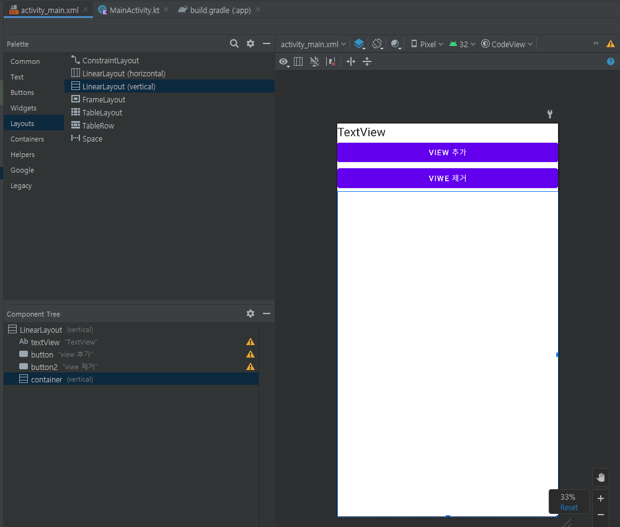Click the horizontal distribute toolbar icon
620x527 pixels.
(x=351, y=61)
